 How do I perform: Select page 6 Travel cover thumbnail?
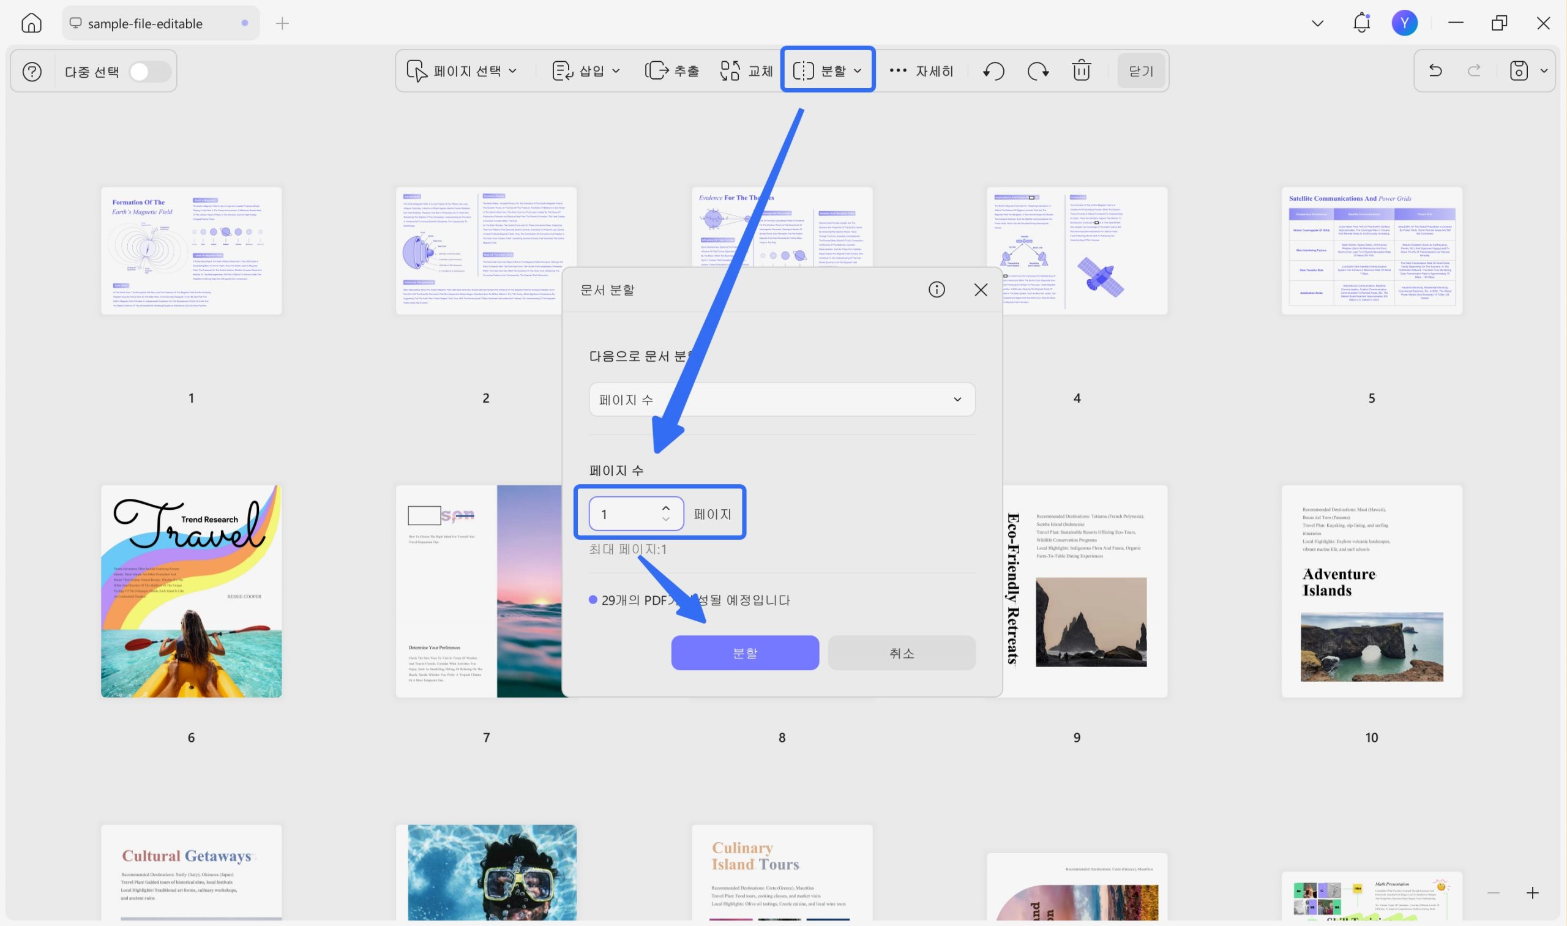(191, 591)
